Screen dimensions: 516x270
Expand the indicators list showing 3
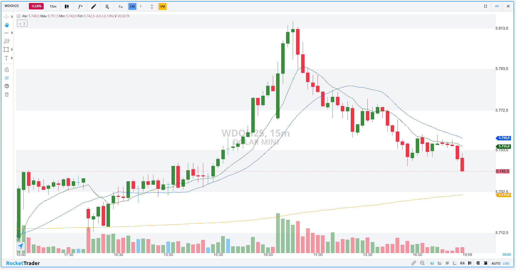[x=22, y=24]
